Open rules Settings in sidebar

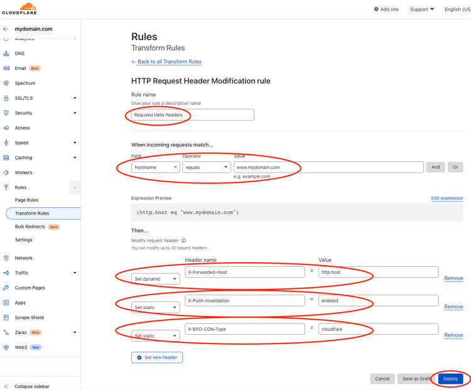[23, 240]
